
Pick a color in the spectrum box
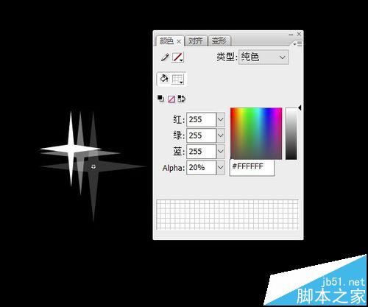click(x=256, y=133)
